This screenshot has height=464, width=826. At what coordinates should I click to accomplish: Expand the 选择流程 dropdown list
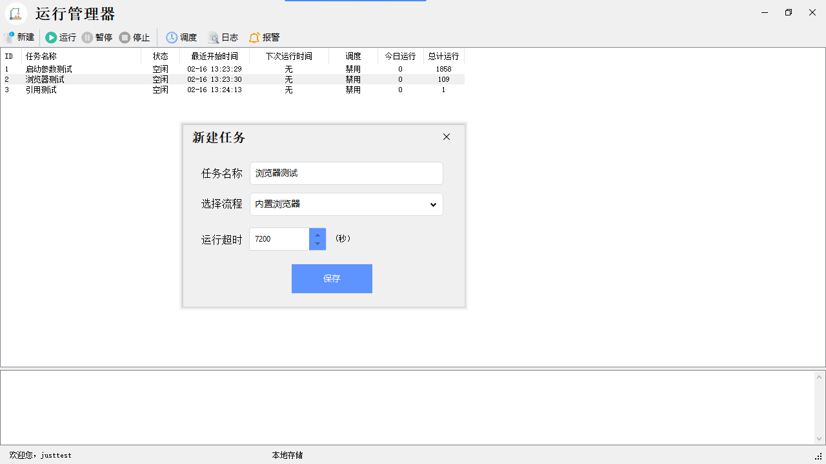(x=433, y=204)
